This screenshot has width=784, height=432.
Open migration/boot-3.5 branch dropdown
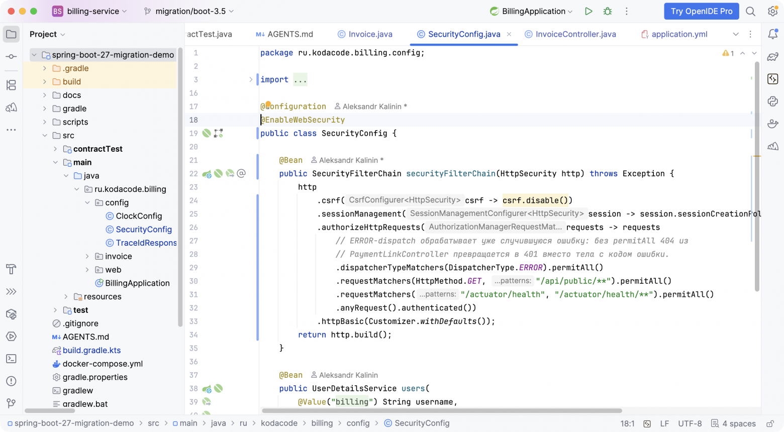189,11
